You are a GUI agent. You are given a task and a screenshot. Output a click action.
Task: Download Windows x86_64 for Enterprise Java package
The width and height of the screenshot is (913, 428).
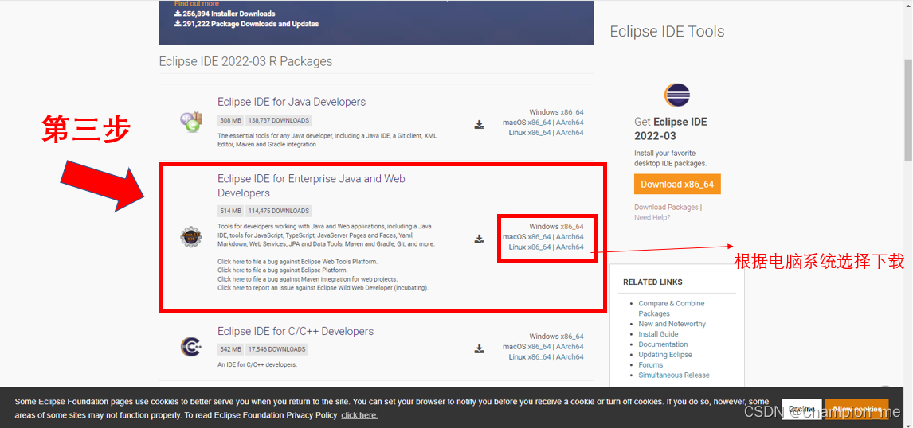coord(572,227)
